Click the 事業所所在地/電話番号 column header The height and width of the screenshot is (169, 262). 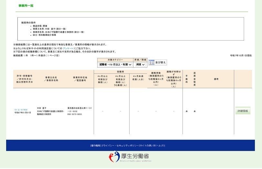tap(80, 79)
